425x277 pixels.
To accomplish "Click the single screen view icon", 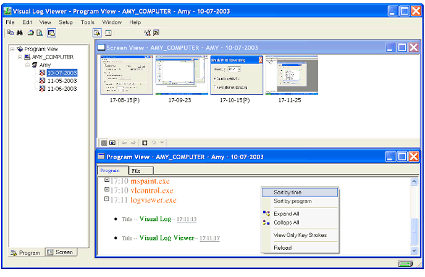I will pos(112,143).
